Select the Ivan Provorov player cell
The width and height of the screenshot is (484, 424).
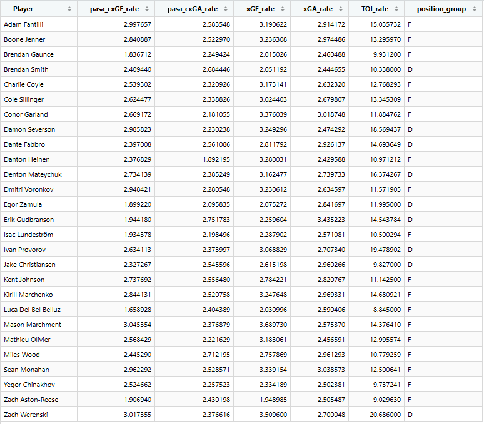pos(39,250)
